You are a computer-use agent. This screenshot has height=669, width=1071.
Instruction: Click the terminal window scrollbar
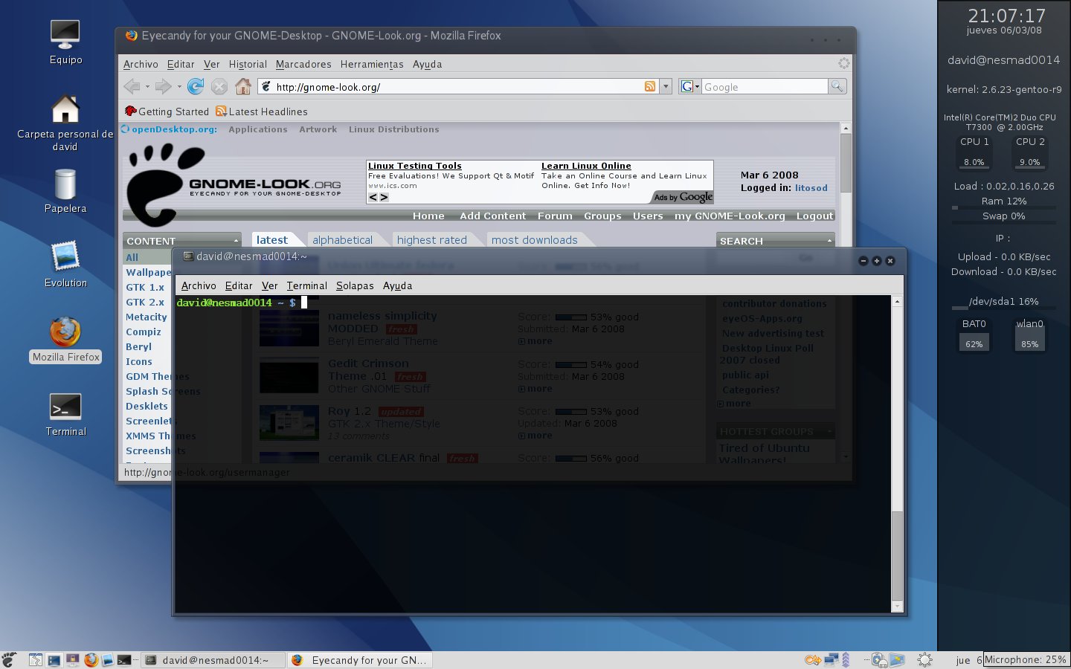pos(897,555)
